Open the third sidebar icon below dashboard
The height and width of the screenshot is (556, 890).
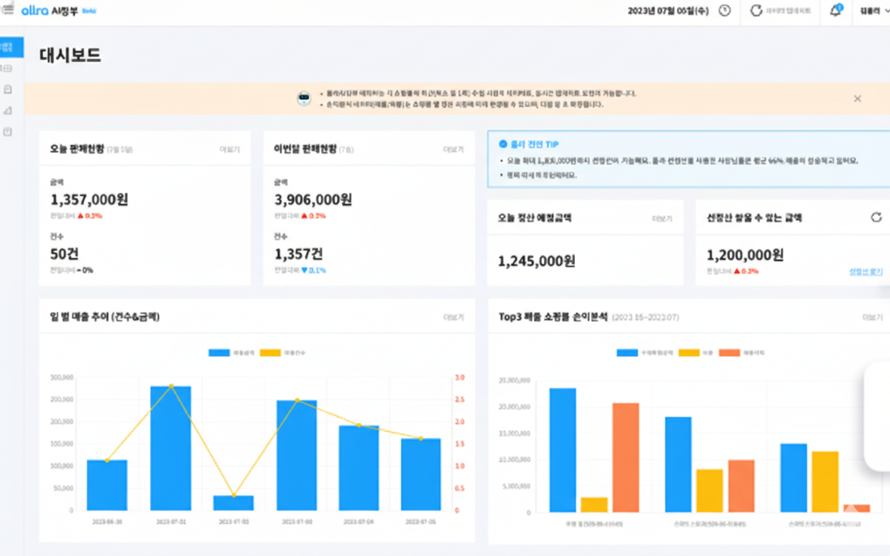(8, 90)
